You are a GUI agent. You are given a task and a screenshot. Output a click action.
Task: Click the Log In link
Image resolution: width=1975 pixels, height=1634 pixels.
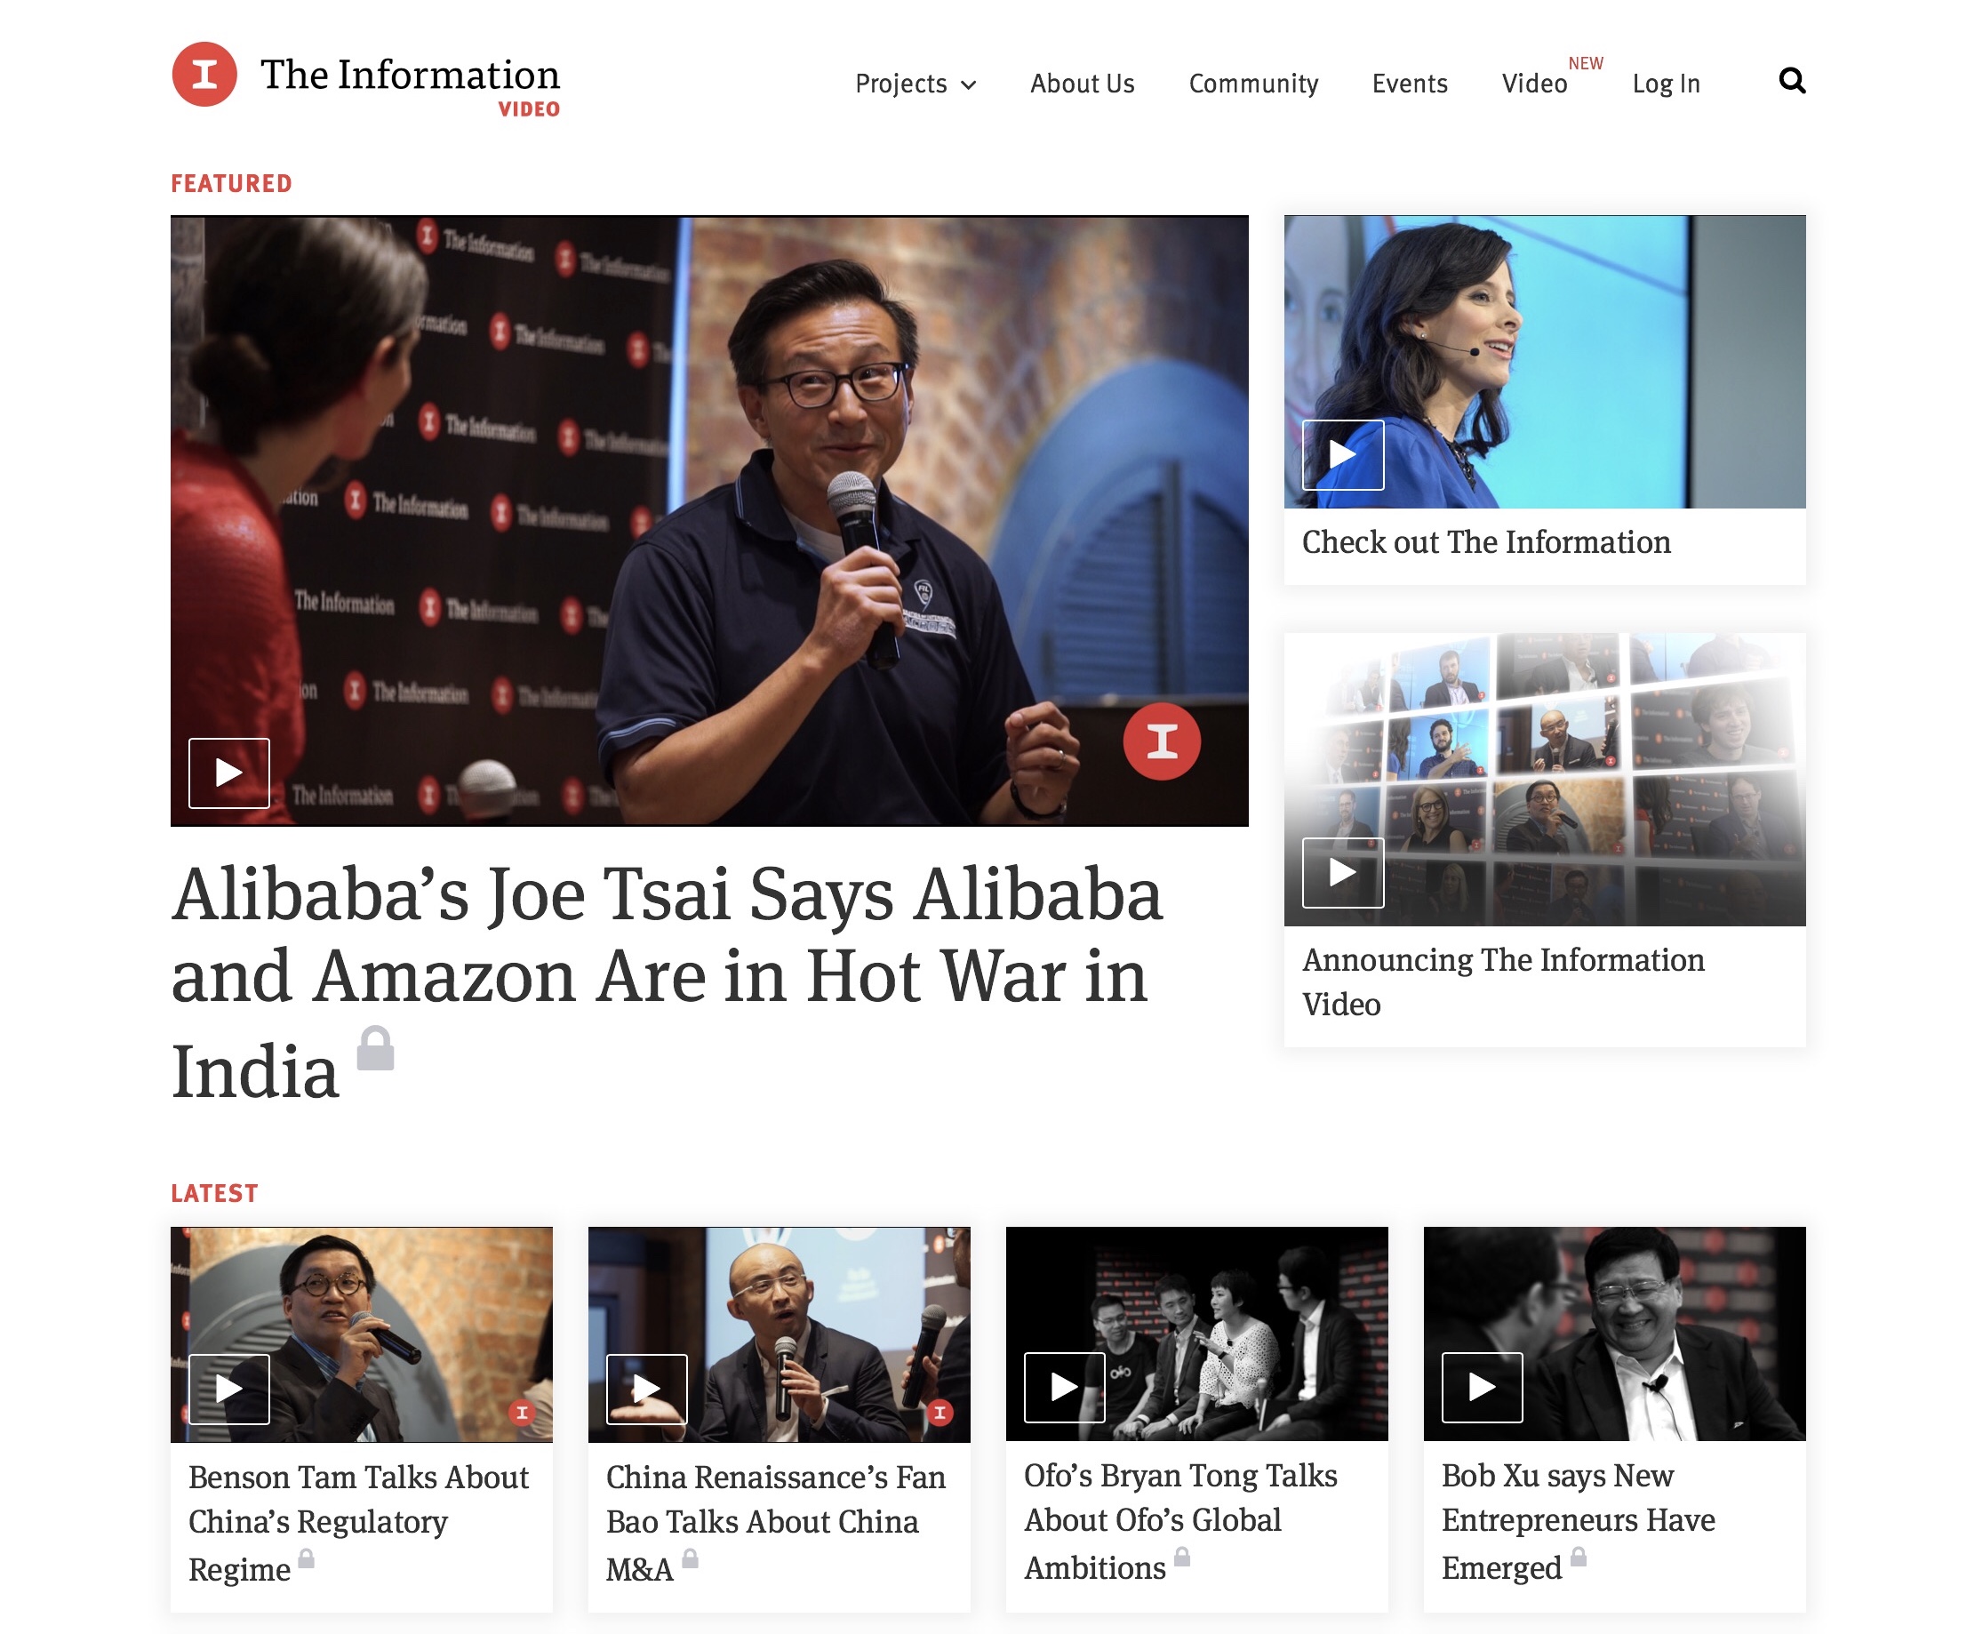(x=1666, y=84)
